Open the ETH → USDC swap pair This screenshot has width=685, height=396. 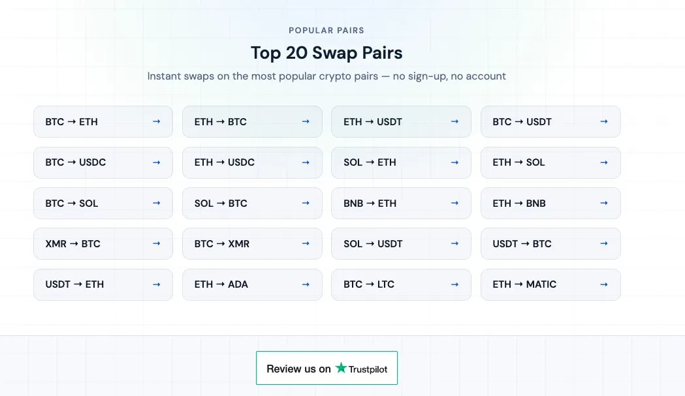pyautogui.click(x=252, y=162)
